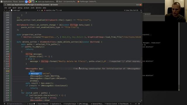This screenshot has height=105, width=187.
Task: Click the code model warning triangle icon
Action: [42, 10]
